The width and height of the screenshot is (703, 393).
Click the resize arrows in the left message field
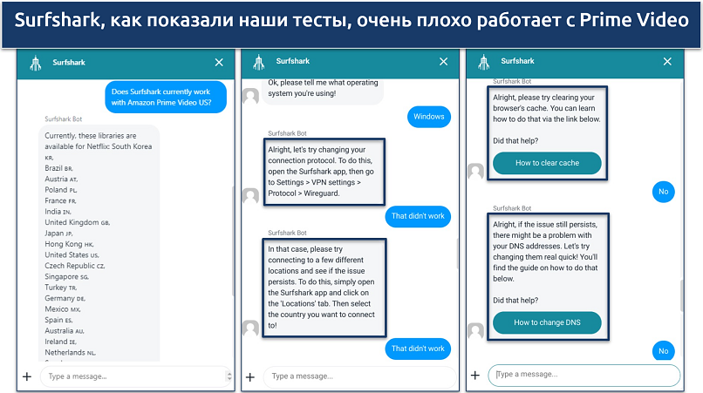click(x=229, y=376)
